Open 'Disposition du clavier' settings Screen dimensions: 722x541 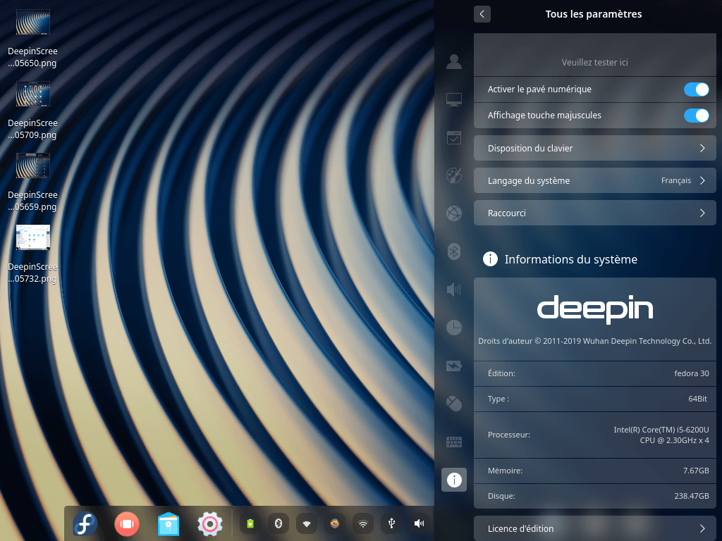[x=595, y=148]
